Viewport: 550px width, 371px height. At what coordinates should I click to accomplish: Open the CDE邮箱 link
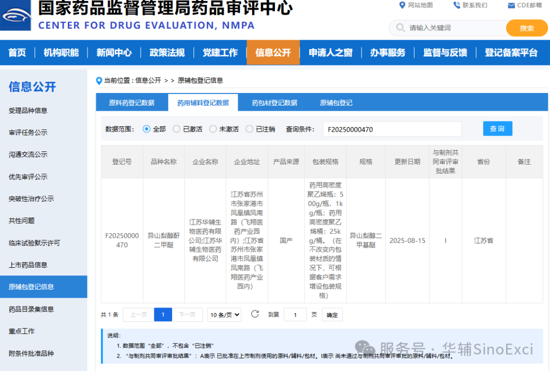coord(529,5)
